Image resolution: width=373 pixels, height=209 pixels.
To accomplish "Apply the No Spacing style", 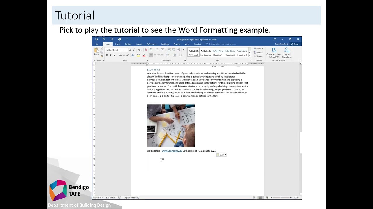I will 205,52.
